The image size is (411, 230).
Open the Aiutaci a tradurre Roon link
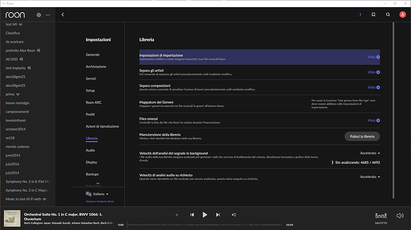coord(100,201)
